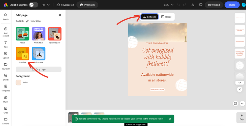This screenshot has width=246, height=126.
Task: Click the Edit page toolbar button
Action: click(150, 17)
